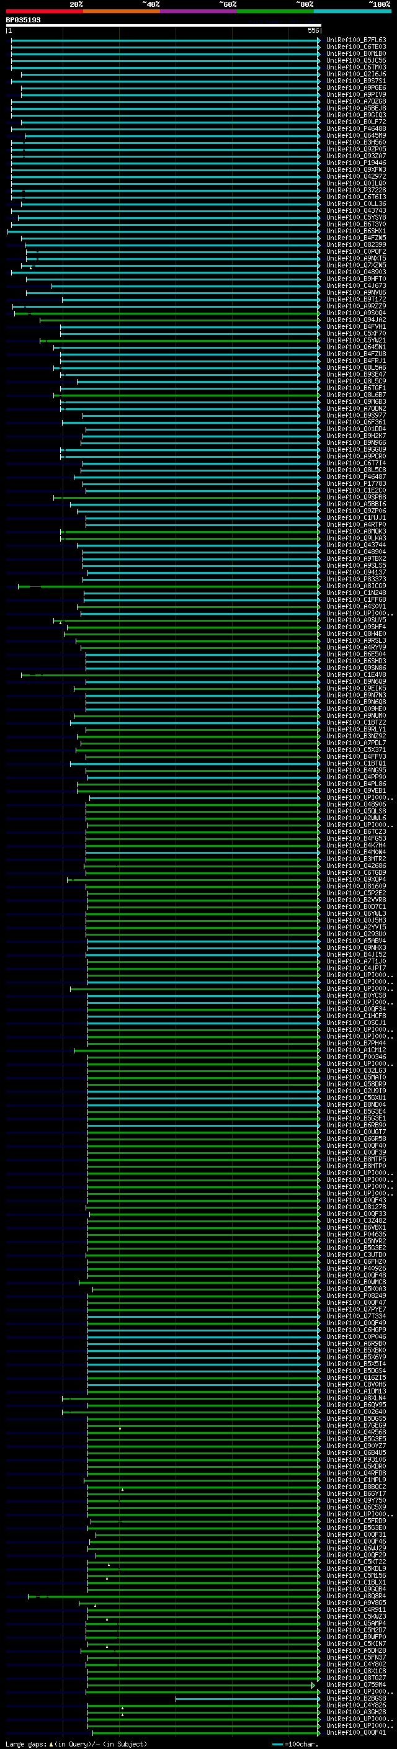Click the query end position label 556
The width and height of the screenshot is (397, 1749).
tap(313, 30)
